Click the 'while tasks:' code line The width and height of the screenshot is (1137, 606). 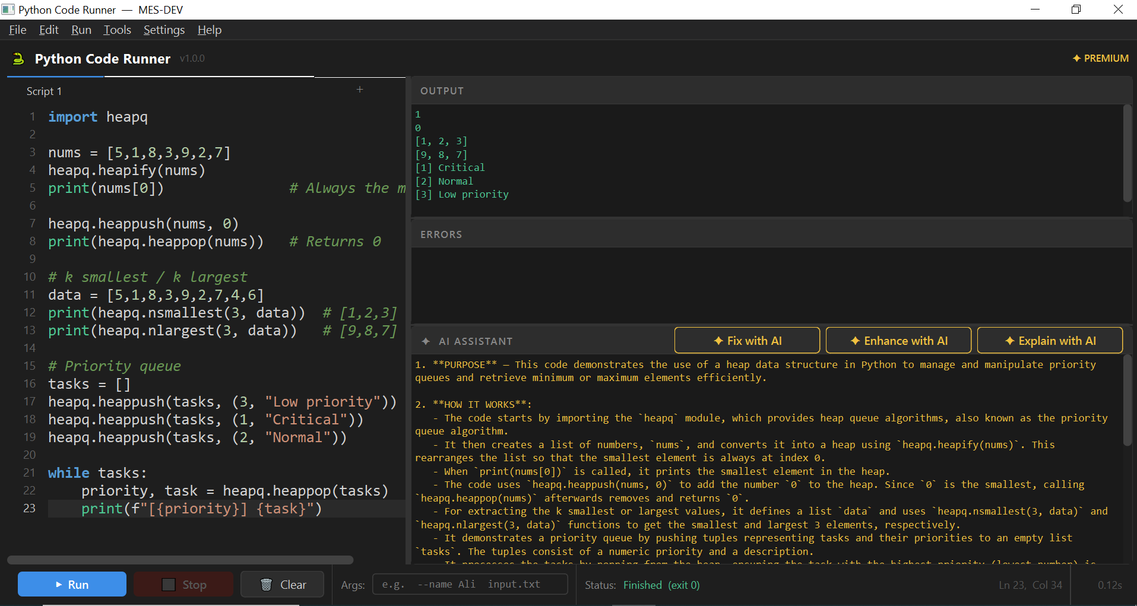[97, 473]
